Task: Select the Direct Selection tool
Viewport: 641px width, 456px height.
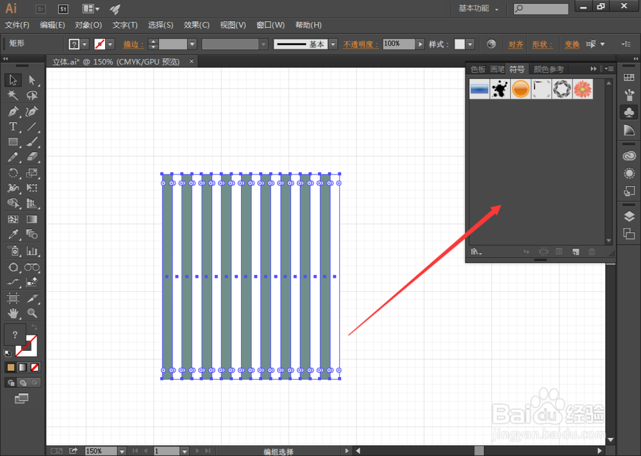Action: click(x=32, y=80)
